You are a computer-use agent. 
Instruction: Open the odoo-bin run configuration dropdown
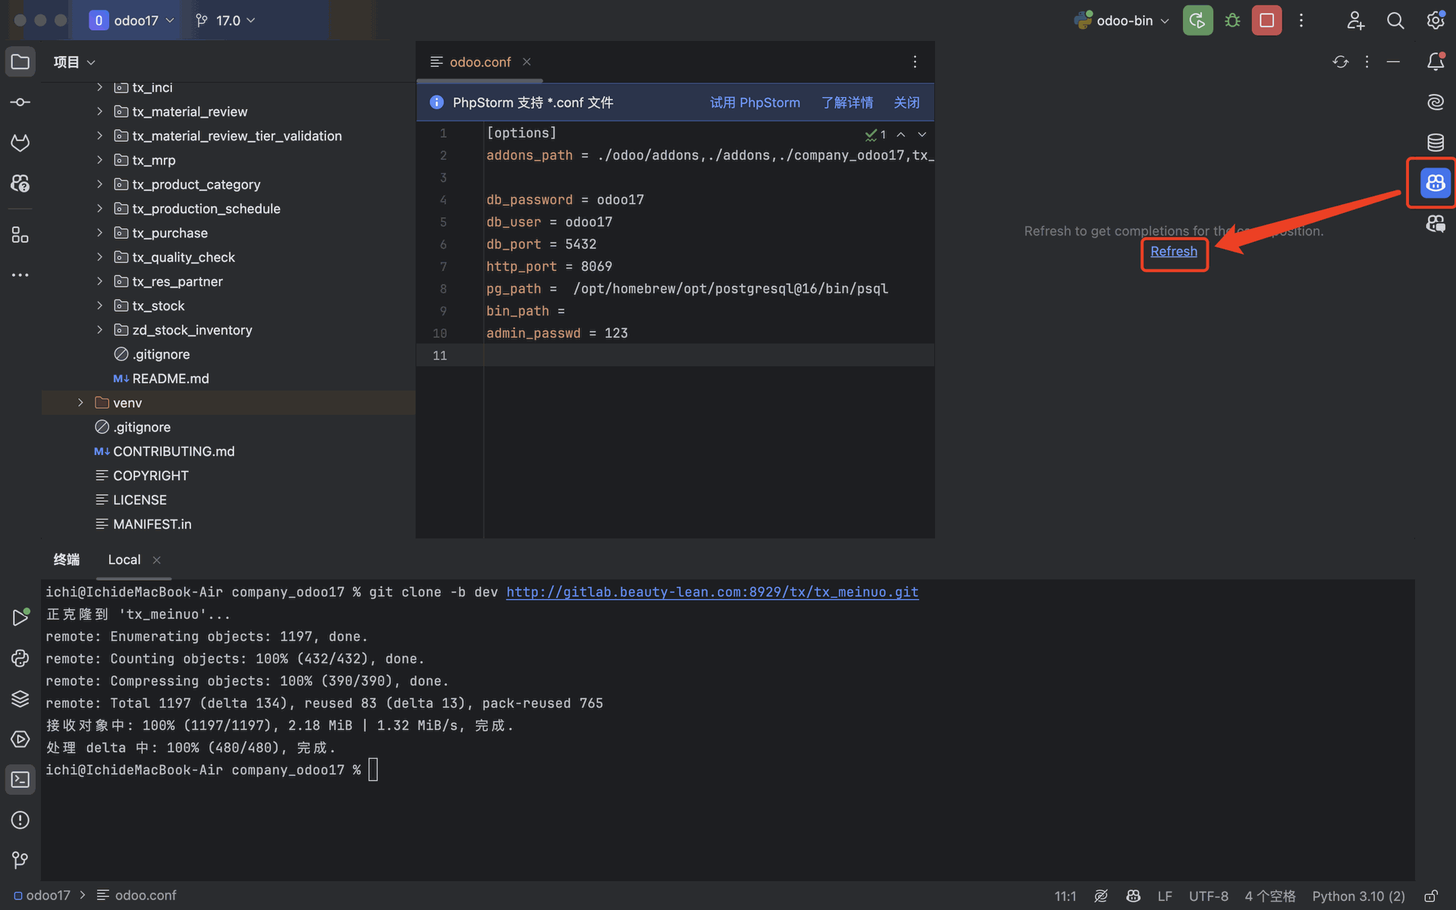1122,20
